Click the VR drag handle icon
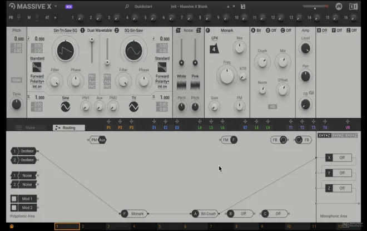 (x=348, y=121)
